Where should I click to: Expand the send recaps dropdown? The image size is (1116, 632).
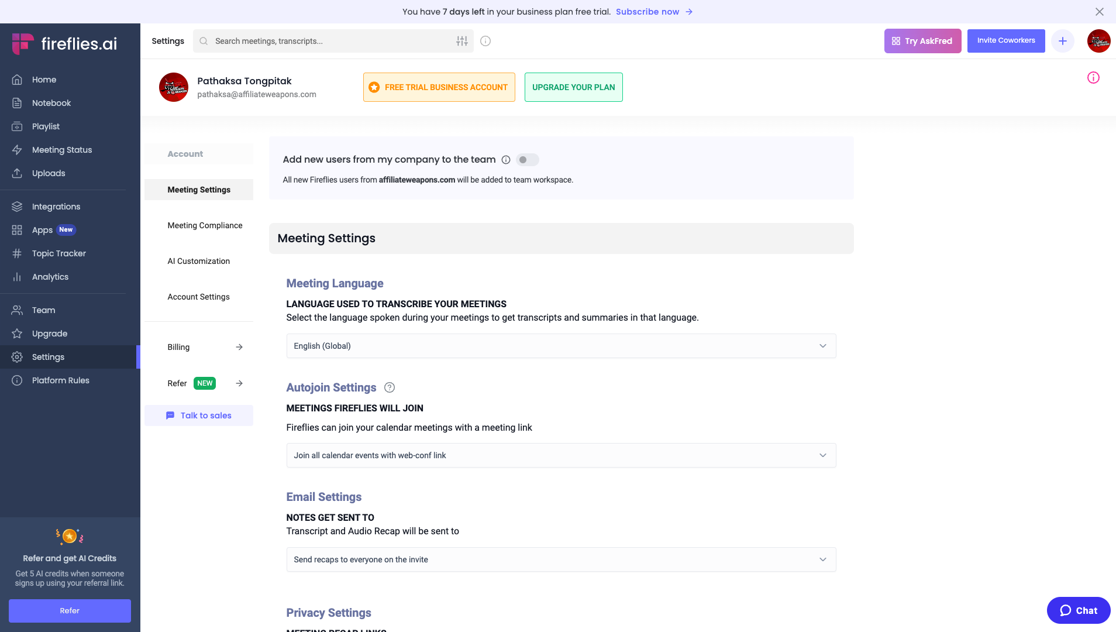coord(561,559)
